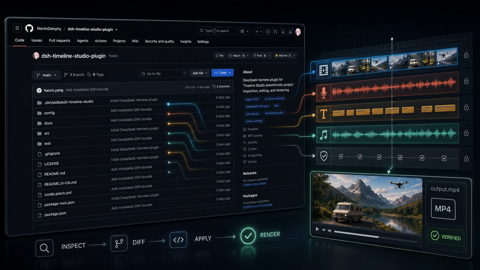
Task: Open the plus create-new dropdown
Action: (x=258, y=31)
